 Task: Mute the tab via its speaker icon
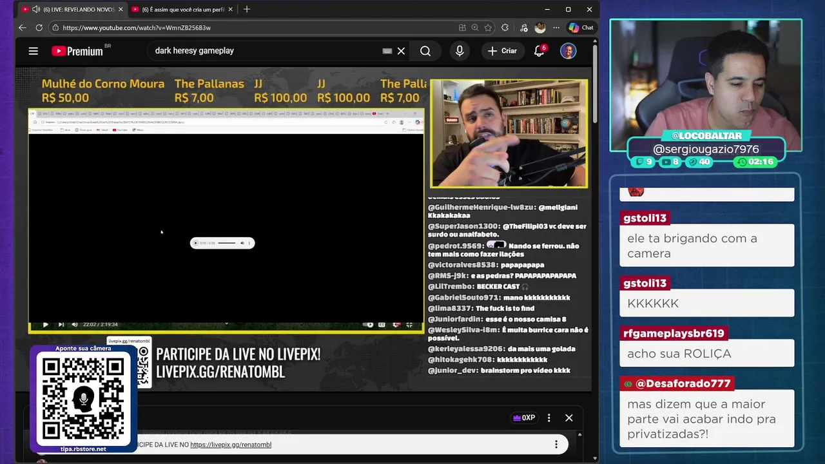click(35, 10)
